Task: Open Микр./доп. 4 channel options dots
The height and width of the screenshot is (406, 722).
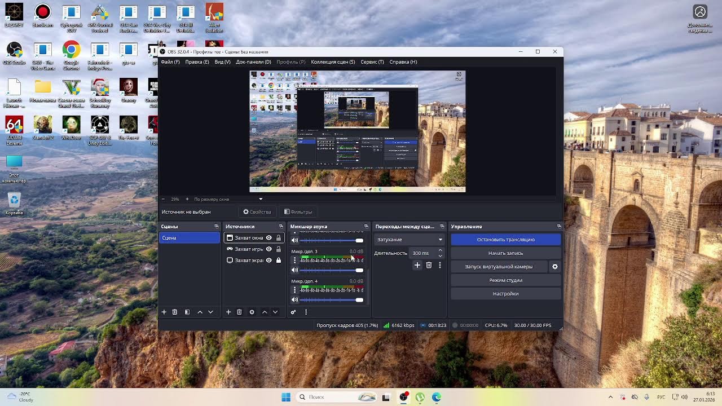Action: 294,290
